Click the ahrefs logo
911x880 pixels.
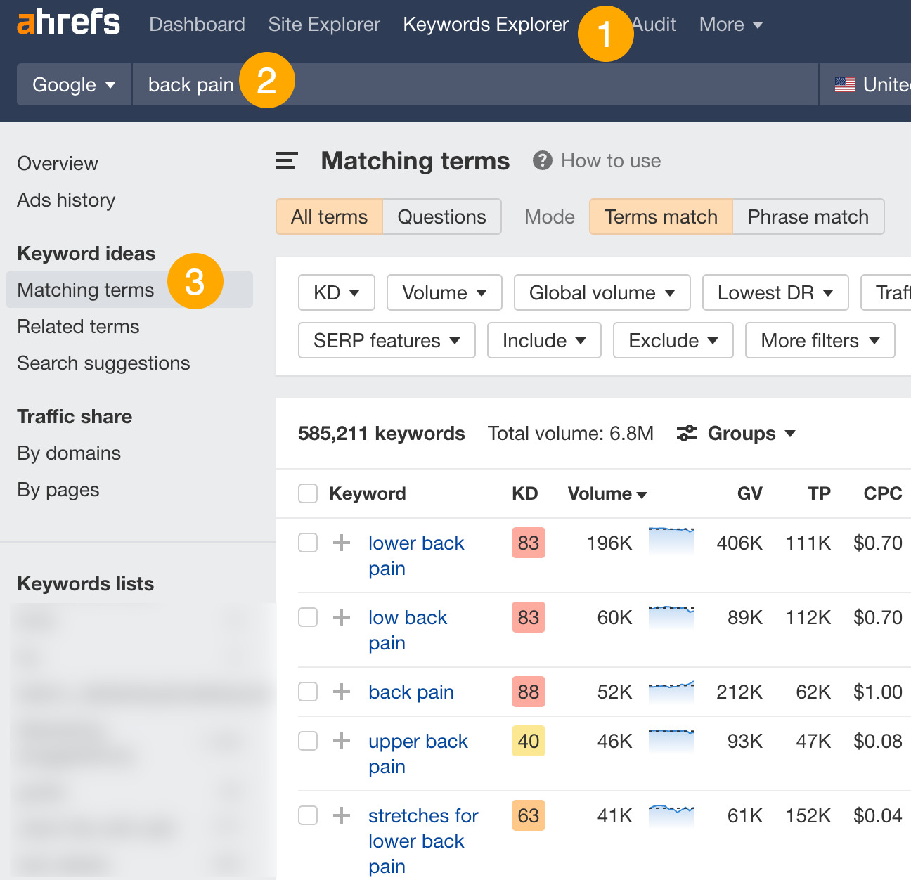click(x=67, y=23)
